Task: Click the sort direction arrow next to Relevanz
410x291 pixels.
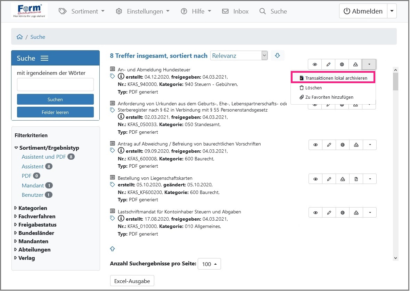Action: tap(277, 55)
